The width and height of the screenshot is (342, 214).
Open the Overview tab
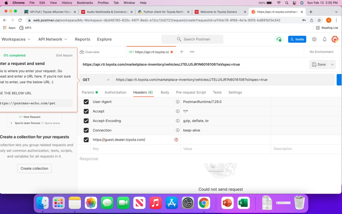point(90,52)
